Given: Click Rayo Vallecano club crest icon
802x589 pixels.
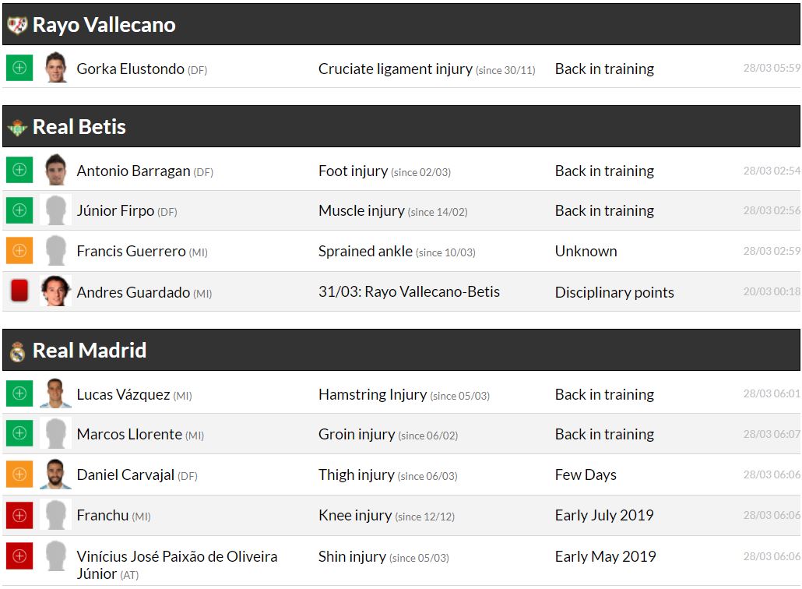Looking at the screenshot, I should tap(17, 25).
